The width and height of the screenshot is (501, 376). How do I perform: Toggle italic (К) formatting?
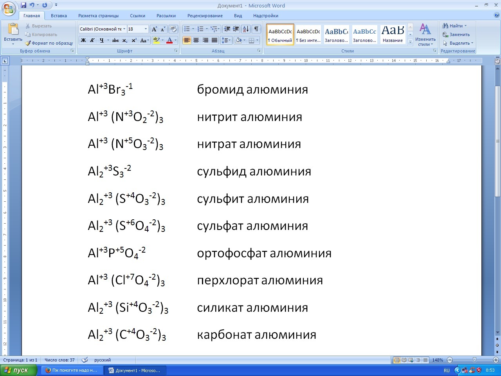(x=92, y=40)
